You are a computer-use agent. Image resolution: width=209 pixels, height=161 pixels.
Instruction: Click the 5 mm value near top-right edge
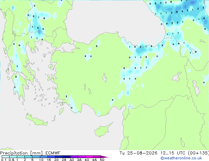[204, 18]
